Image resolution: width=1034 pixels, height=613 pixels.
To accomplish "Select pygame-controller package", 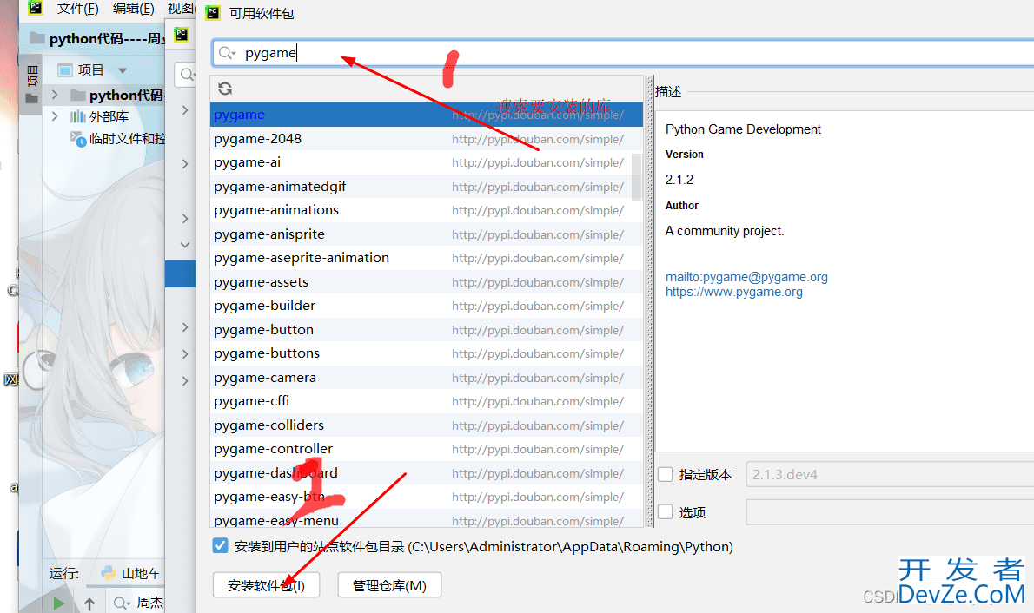I will point(426,449).
